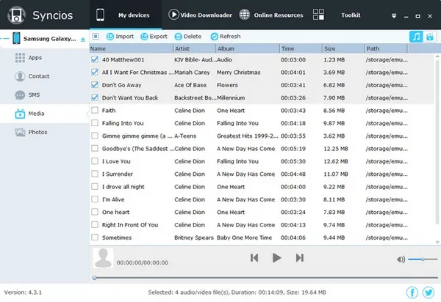Viewport: 441px width, 302px height.
Task: Toggle the select-all checkbox in toolbar
Action: (x=95, y=36)
